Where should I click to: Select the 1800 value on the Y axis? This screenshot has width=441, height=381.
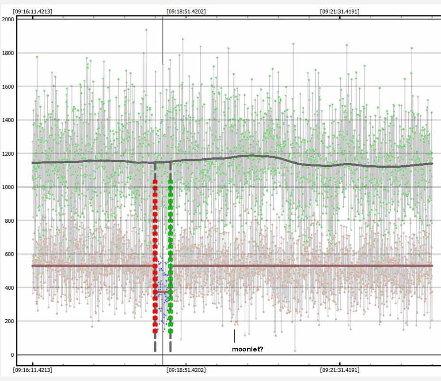(8, 53)
